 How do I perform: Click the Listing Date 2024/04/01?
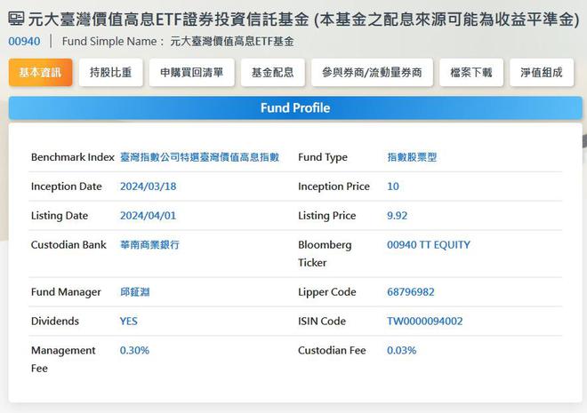[x=148, y=216]
